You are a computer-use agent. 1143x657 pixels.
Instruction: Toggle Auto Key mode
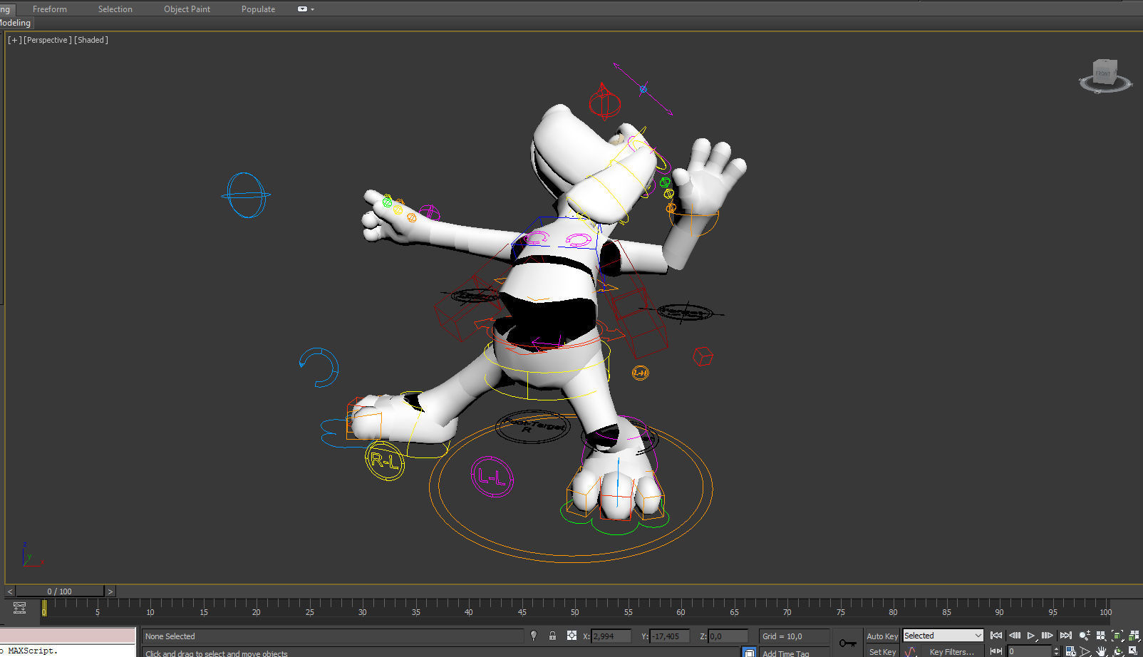[x=882, y=636]
